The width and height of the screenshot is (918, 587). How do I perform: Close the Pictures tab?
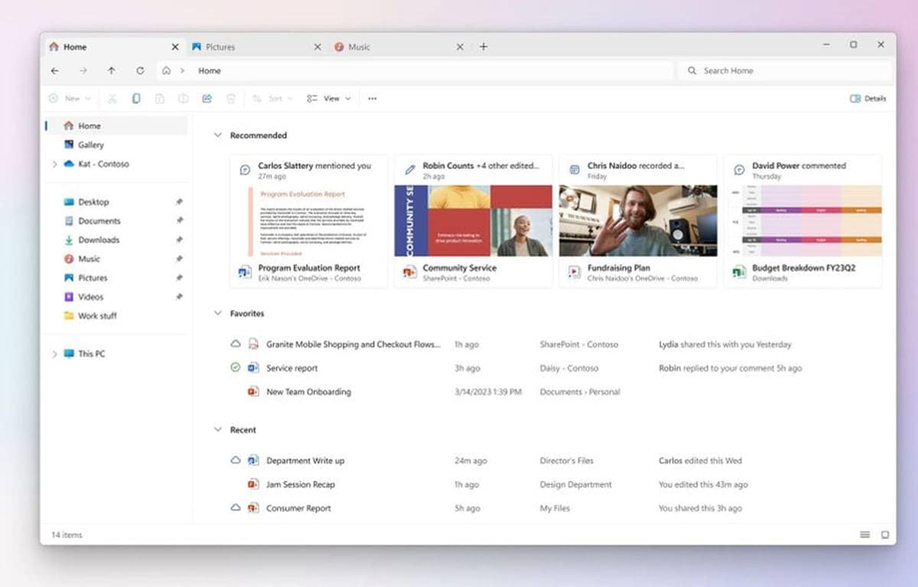[x=317, y=47]
